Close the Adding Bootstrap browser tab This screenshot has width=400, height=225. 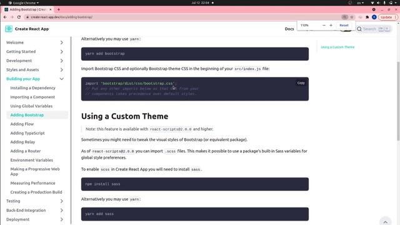(50, 9)
